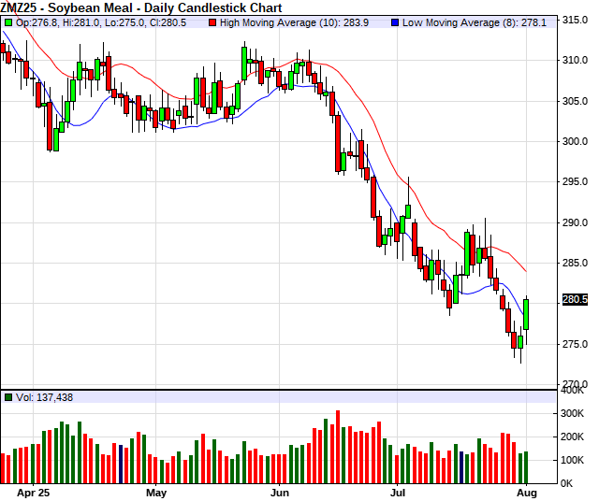Select the Jul date axis label
The image size is (599, 501).
pyautogui.click(x=399, y=492)
